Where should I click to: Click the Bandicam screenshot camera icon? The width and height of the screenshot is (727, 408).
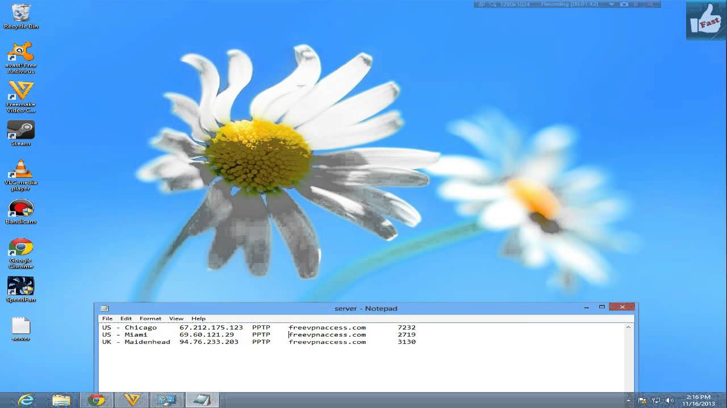tap(624, 4)
